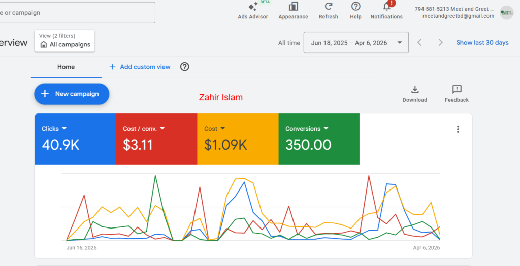Click the help icon beside Add custom view
The height and width of the screenshot is (266, 520).
pos(185,67)
